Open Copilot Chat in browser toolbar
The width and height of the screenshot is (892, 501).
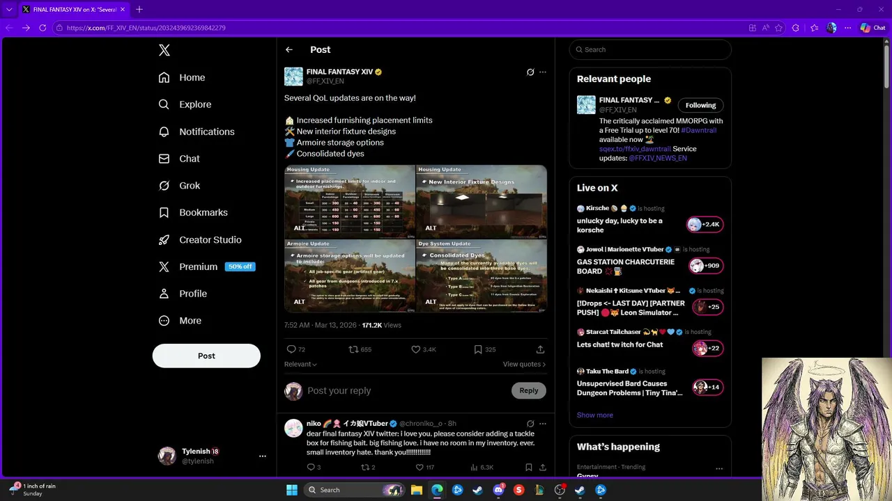pyautogui.click(x=872, y=28)
